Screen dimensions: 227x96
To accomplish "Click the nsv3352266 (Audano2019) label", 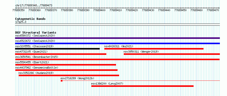I will coord(36,73).
